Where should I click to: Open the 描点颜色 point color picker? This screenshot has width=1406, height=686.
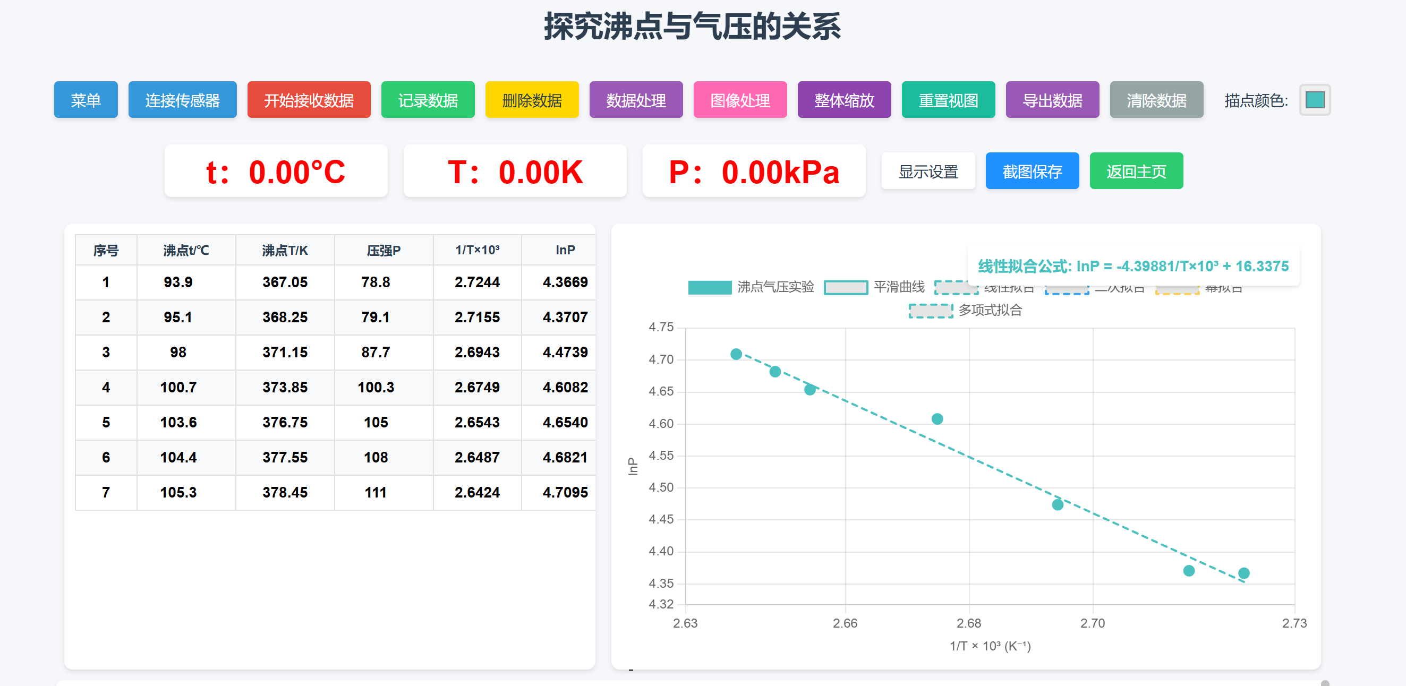pos(1314,100)
